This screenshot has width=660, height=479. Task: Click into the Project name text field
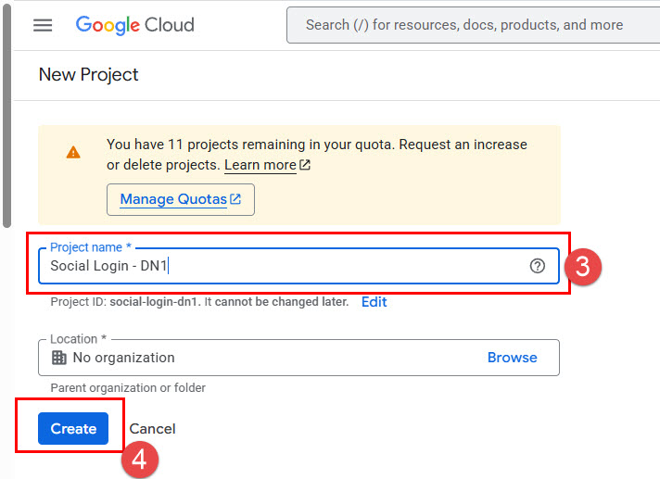[278, 267]
